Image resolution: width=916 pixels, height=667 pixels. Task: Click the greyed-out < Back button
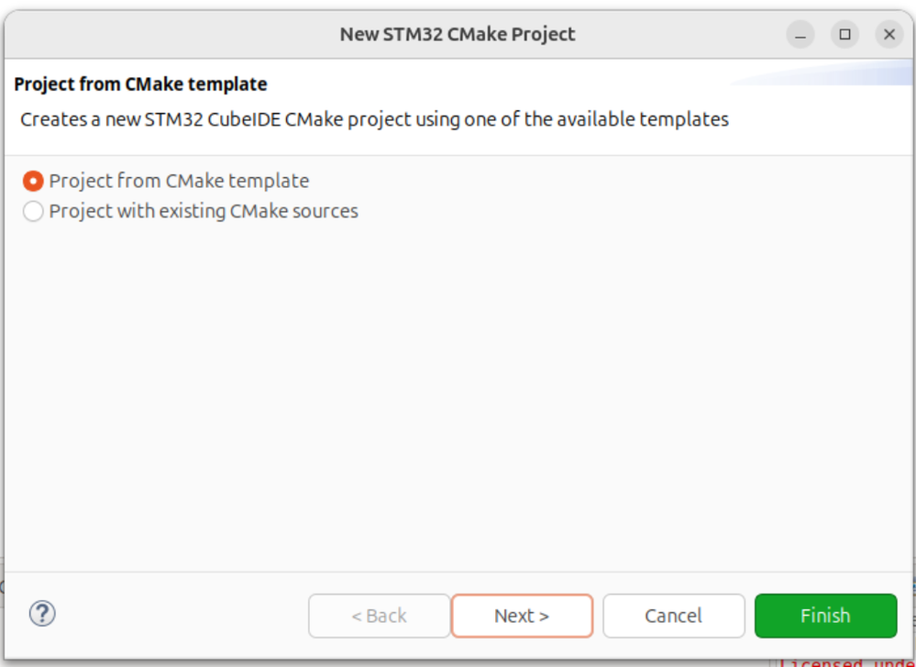[379, 616]
